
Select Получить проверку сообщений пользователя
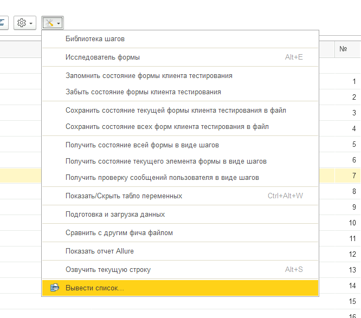(180, 177)
